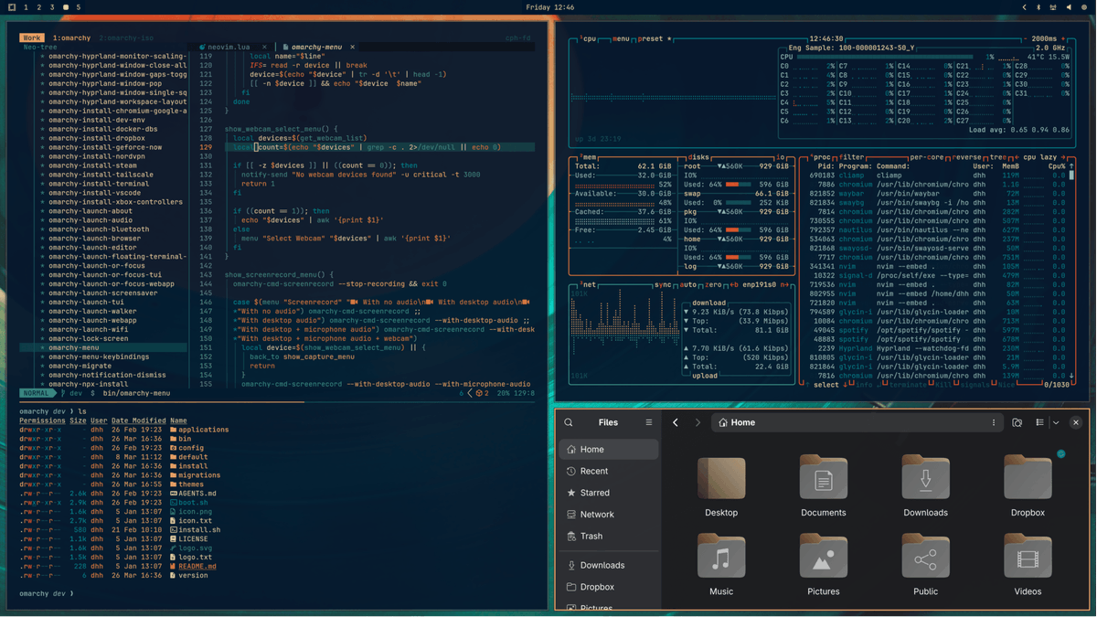Switch to the neovim.lua buffer tab
The height and width of the screenshot is (617, 1097).
point(229,47)
